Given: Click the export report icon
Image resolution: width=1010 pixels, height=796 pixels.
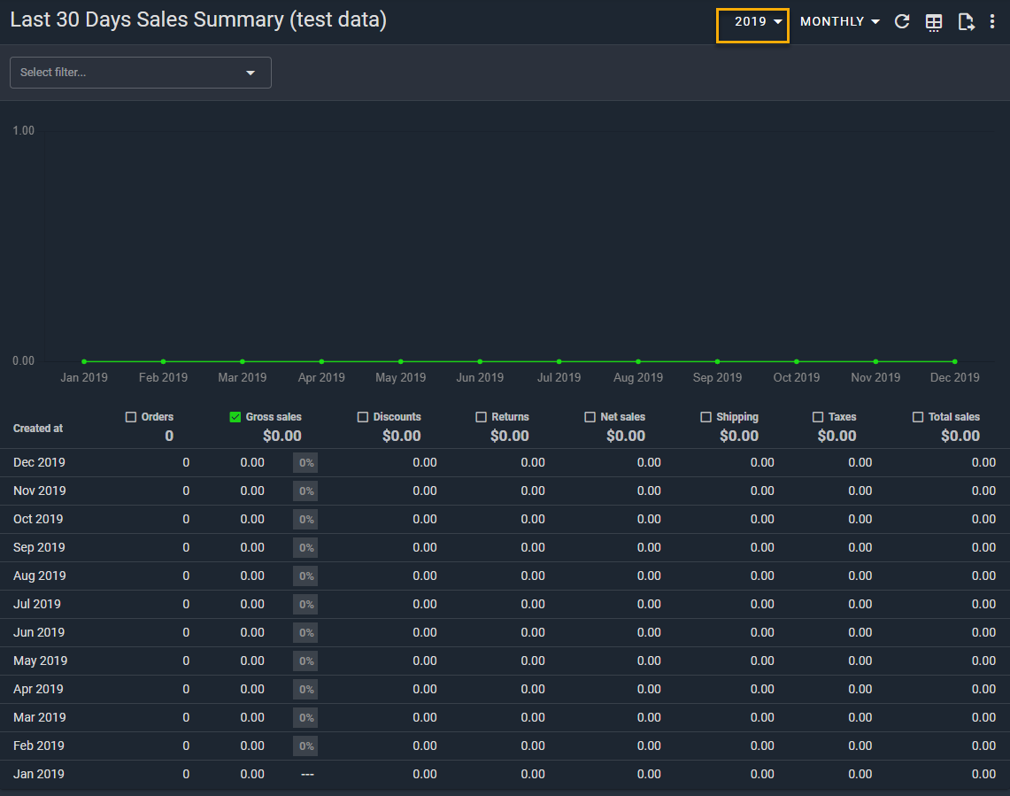Looking at the screenshot, I should tap(966, 22).
